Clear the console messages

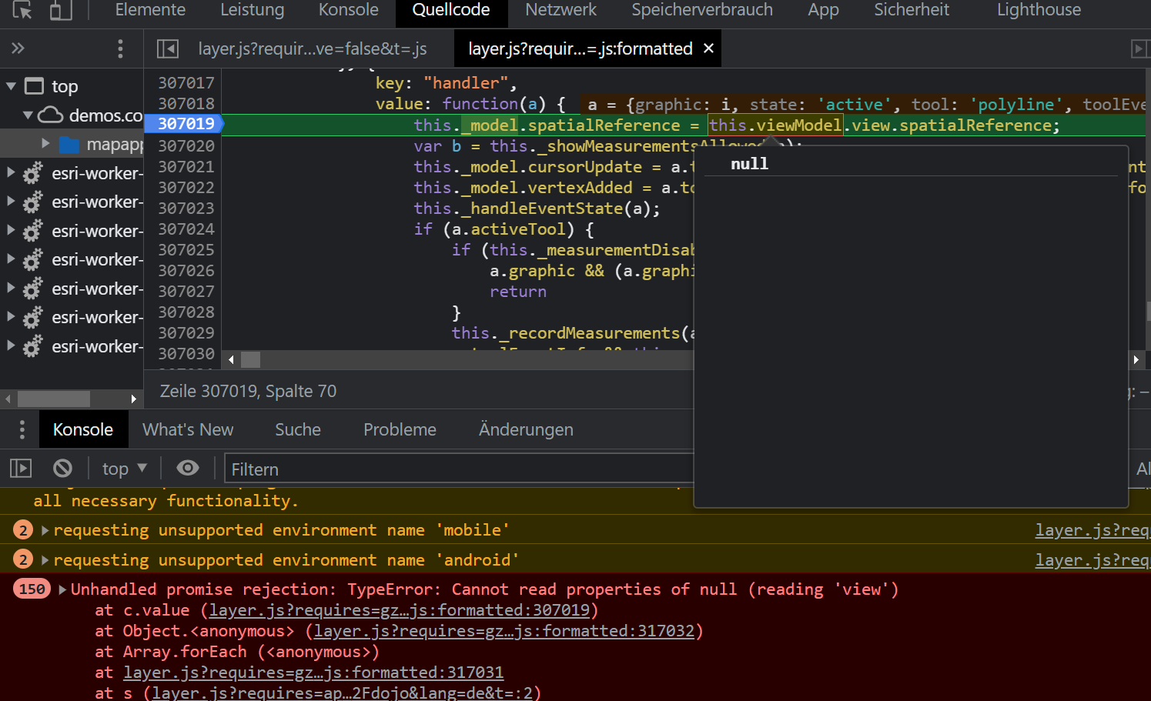(x=62, y=468)
